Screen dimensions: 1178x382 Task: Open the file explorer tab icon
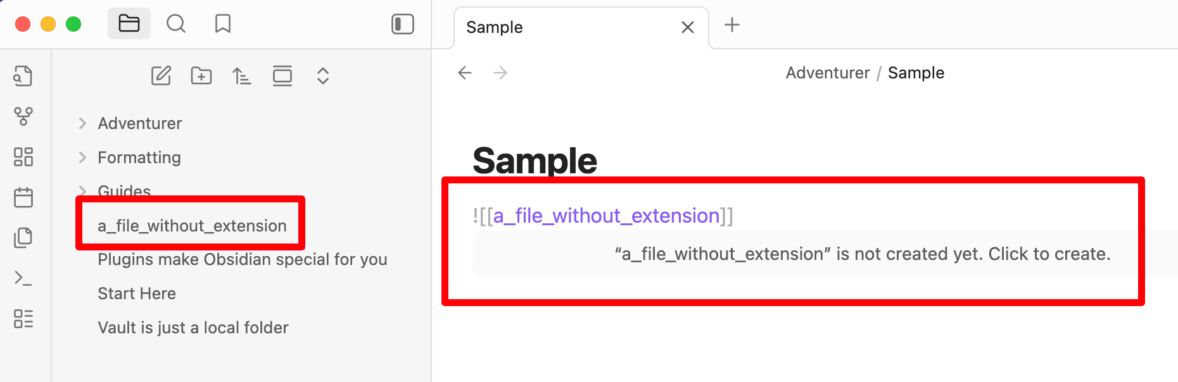coord(129,24)
